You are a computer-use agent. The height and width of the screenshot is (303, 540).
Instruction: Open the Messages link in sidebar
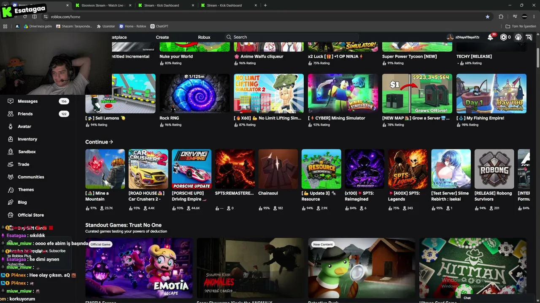tap(28, 101)
